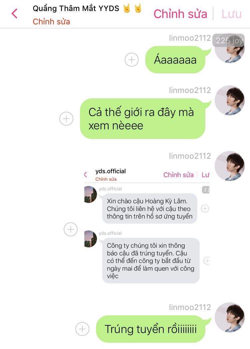Open linmoo2112 avatar beside Cả thế giới message

click(x=230, y=100)
